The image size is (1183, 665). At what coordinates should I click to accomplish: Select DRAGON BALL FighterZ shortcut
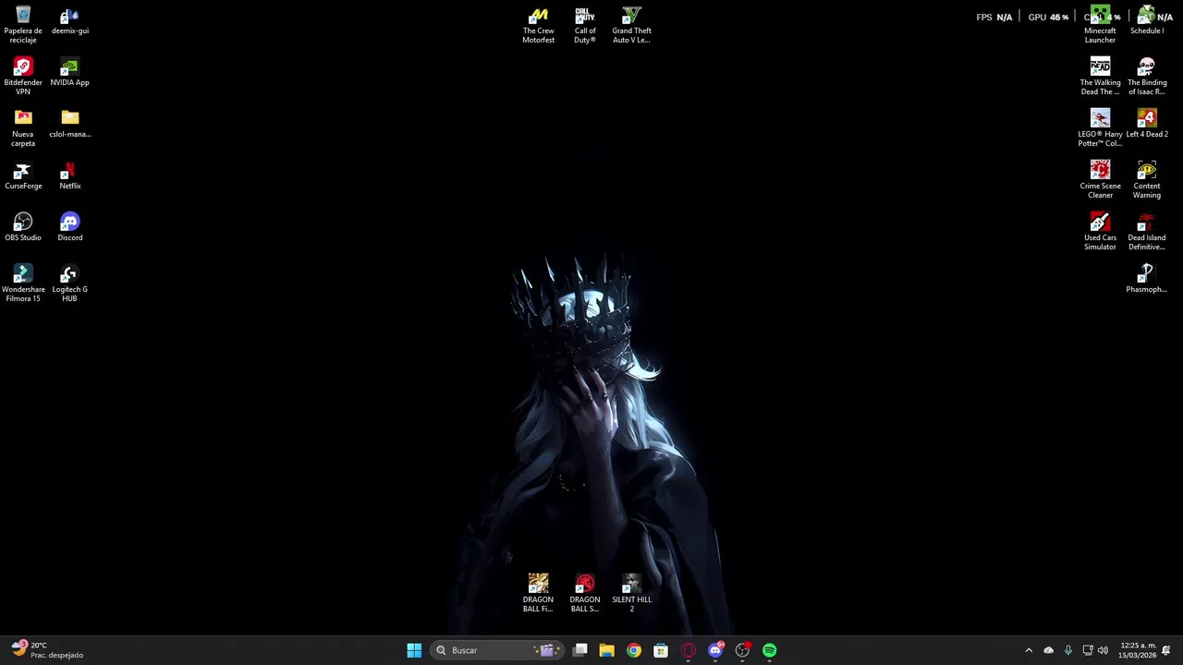(538, 594)
